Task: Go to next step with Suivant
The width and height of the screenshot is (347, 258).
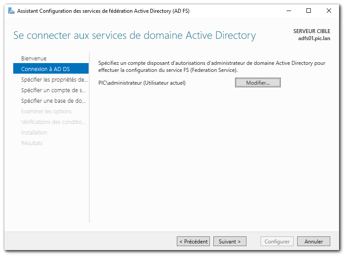Action: point(230,241)
